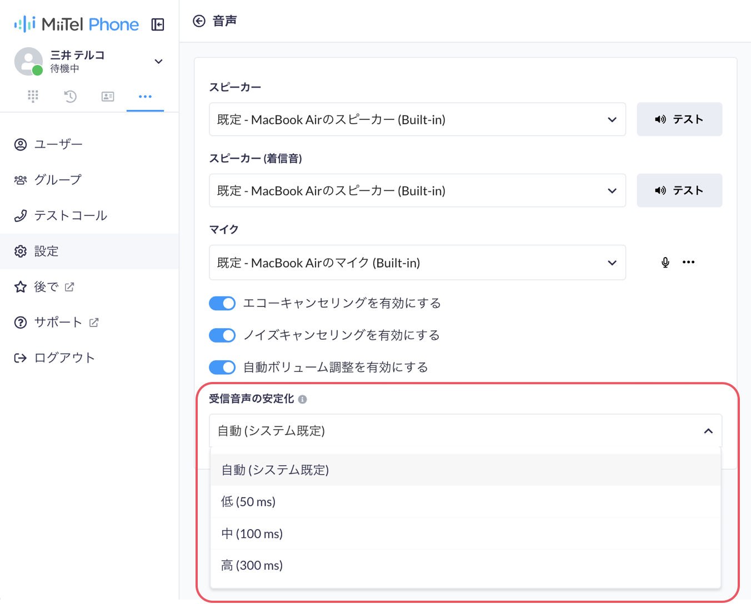This screenshot has width=751, height=604.
Task: Test the スピーカー output
Action: pos(679,119)
